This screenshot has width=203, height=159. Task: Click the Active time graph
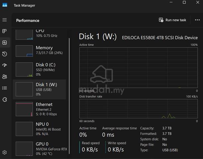pos(139,68)
